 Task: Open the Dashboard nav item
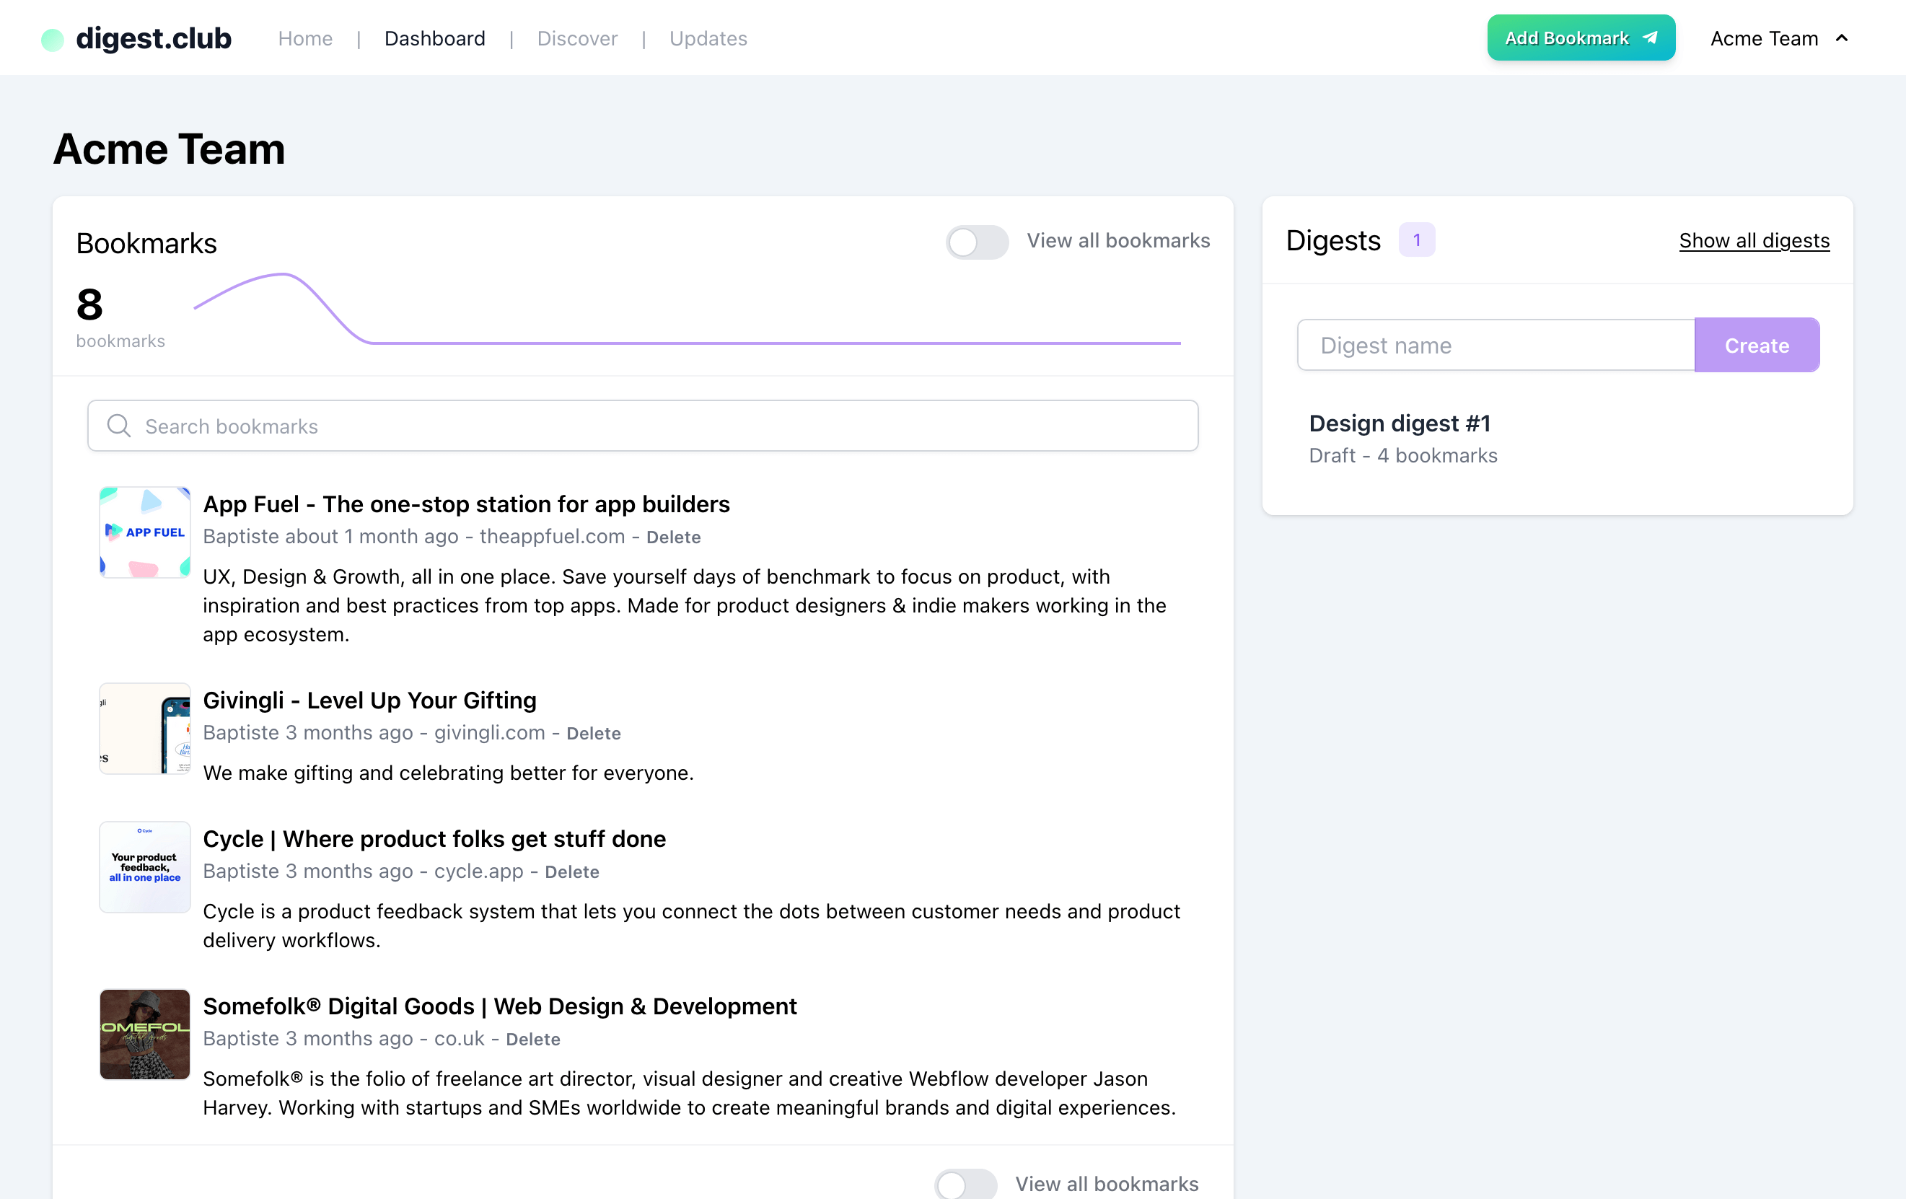434,38
